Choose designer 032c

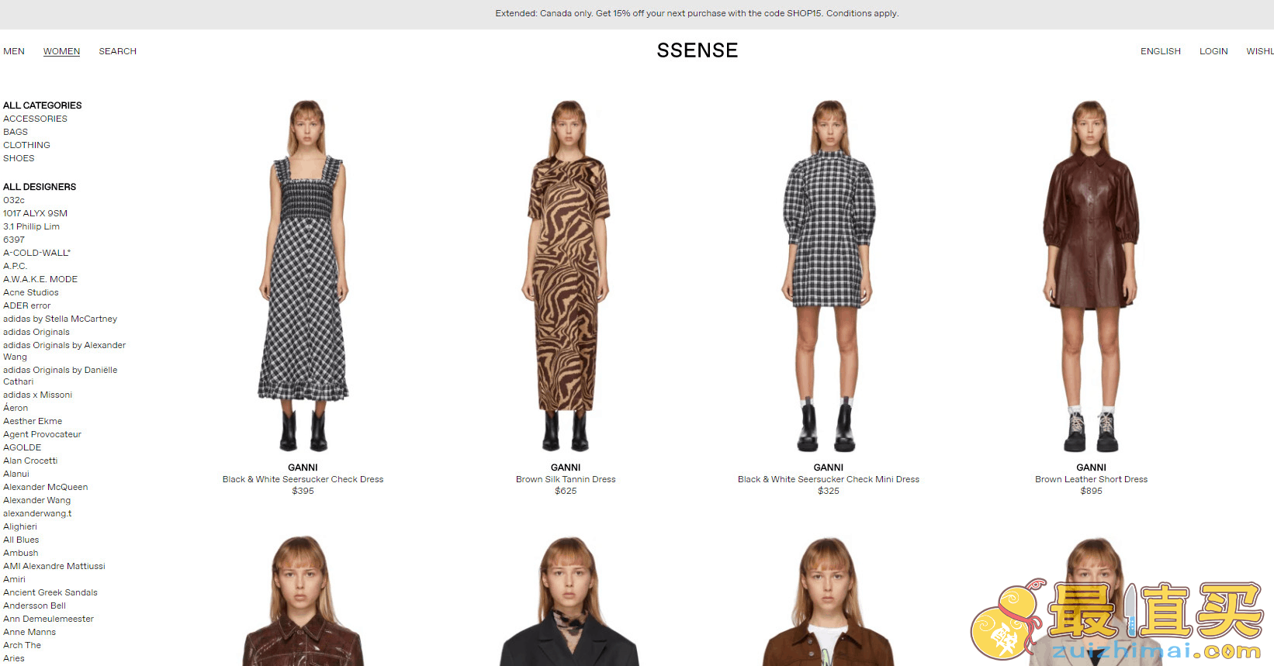pos(14,200)
